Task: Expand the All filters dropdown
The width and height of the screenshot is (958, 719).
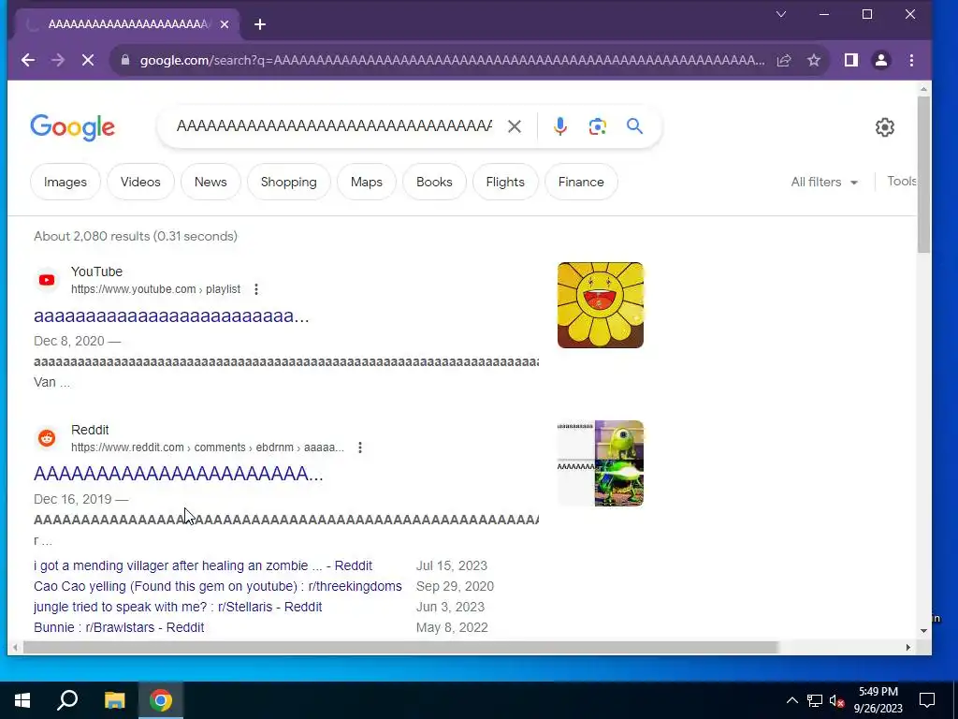Action: (824, 182)
